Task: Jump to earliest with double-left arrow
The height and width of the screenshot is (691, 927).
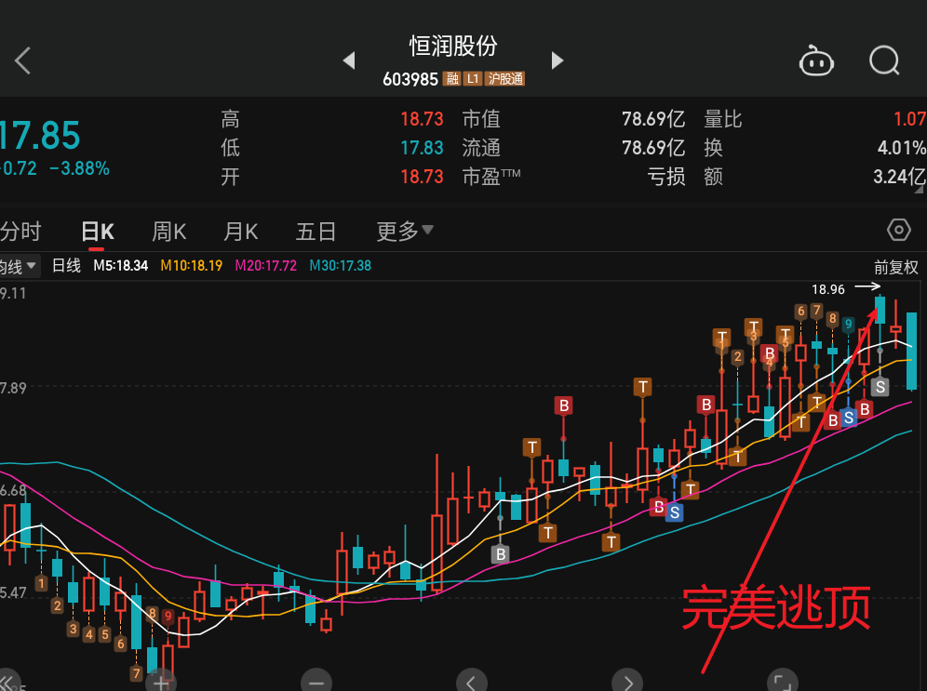Action: pos(8,682)
